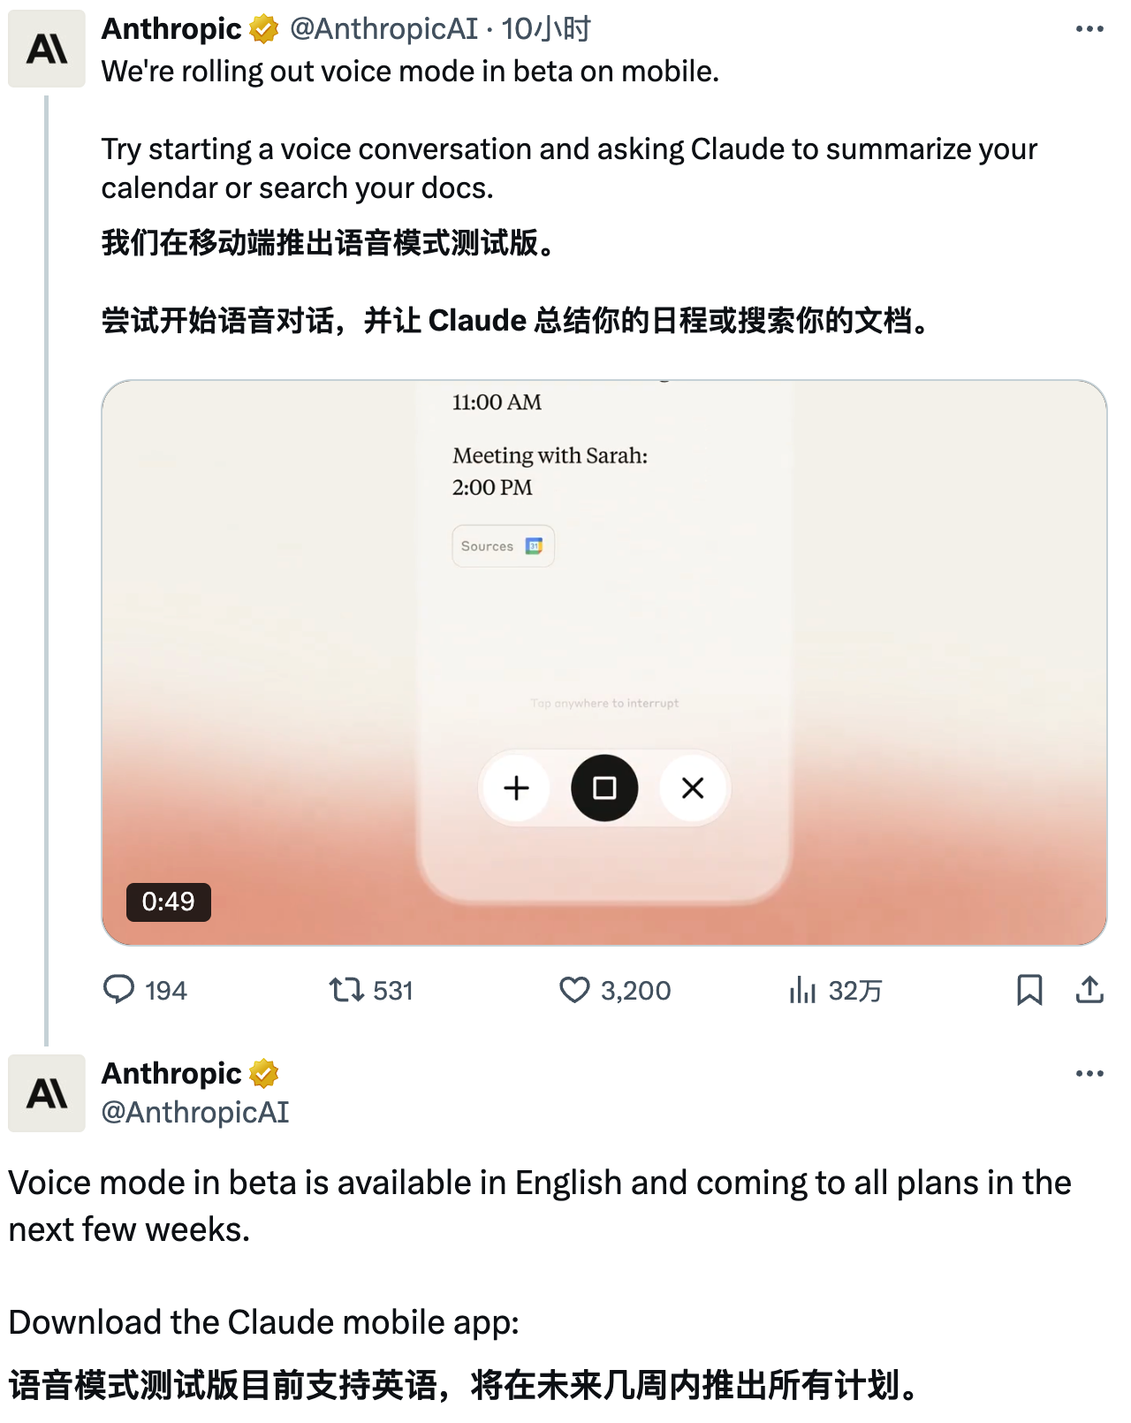
Task: Click Anthropic avatar on second tweet
Action: coord(47,1093)
